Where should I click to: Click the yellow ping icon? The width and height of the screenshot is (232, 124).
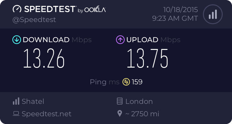[126, 82]
